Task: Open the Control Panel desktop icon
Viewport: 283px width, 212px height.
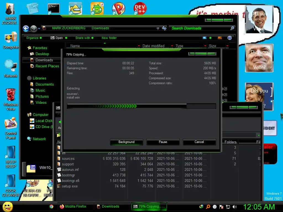Action: pyautogui.click(x=11, y=128)
